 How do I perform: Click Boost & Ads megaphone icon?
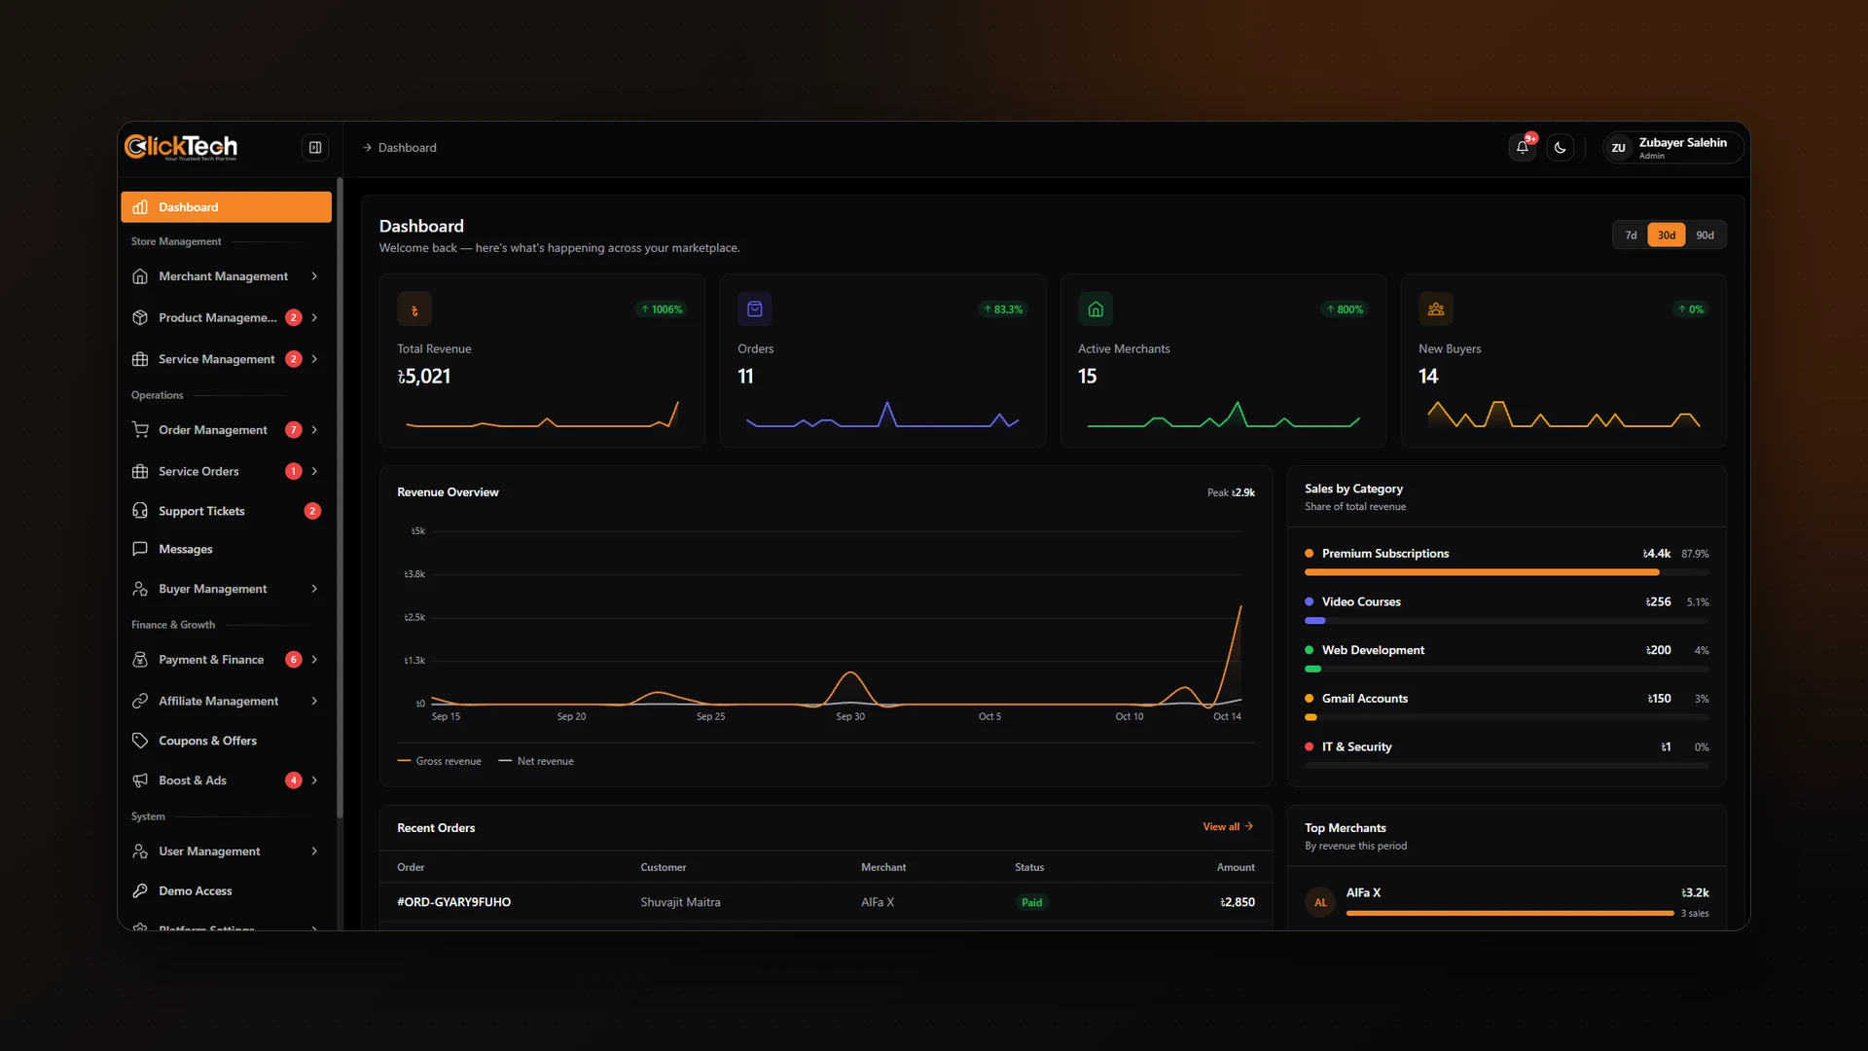click(140, 780)
